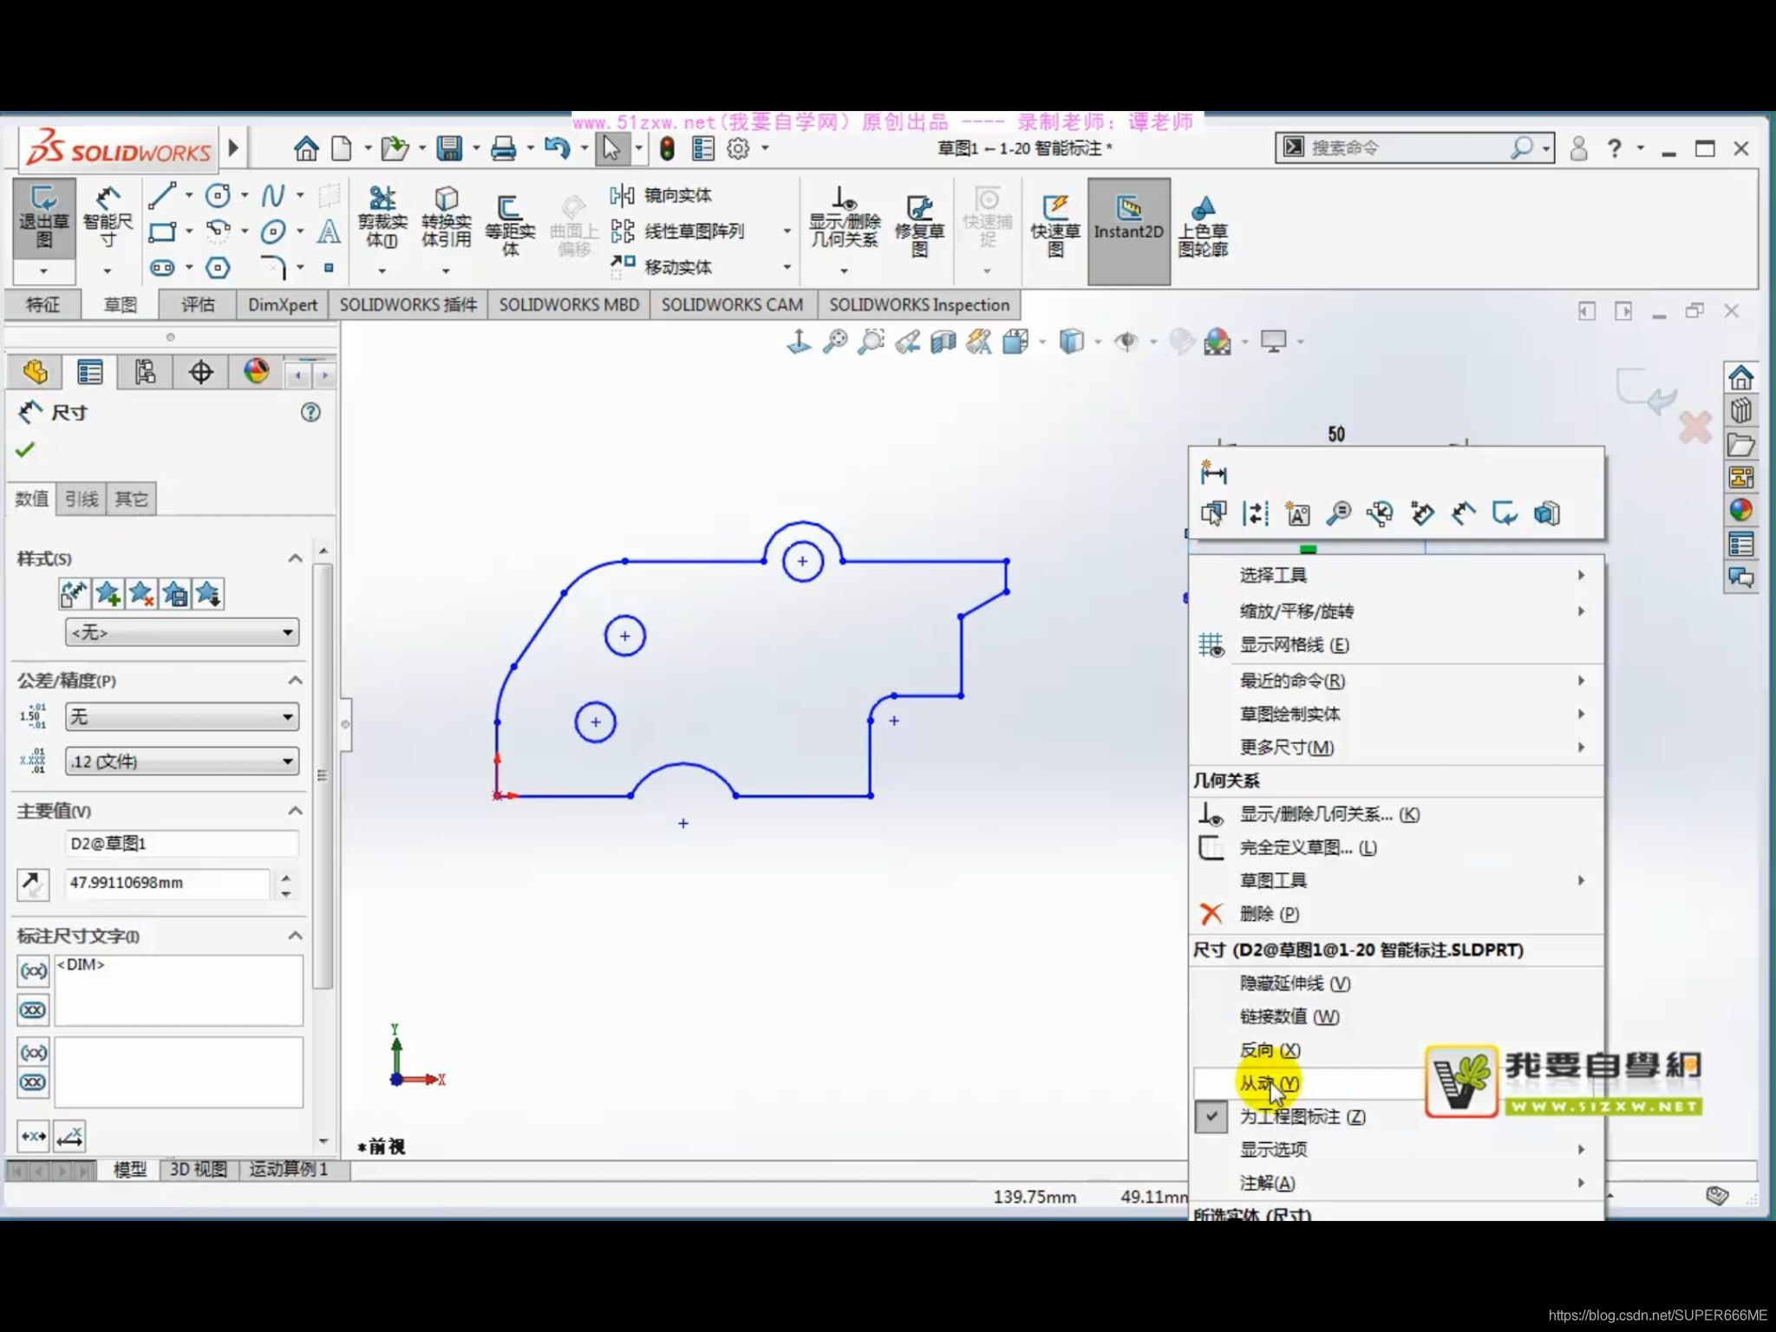The width and height of the screenshot is (1776, 1332).
Task: Switch to the DimXpert ribbon tab
Action: pyautogui.click(x=283, y=304)
